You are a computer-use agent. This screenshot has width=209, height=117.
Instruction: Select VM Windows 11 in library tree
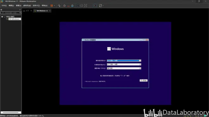point(15,19)
